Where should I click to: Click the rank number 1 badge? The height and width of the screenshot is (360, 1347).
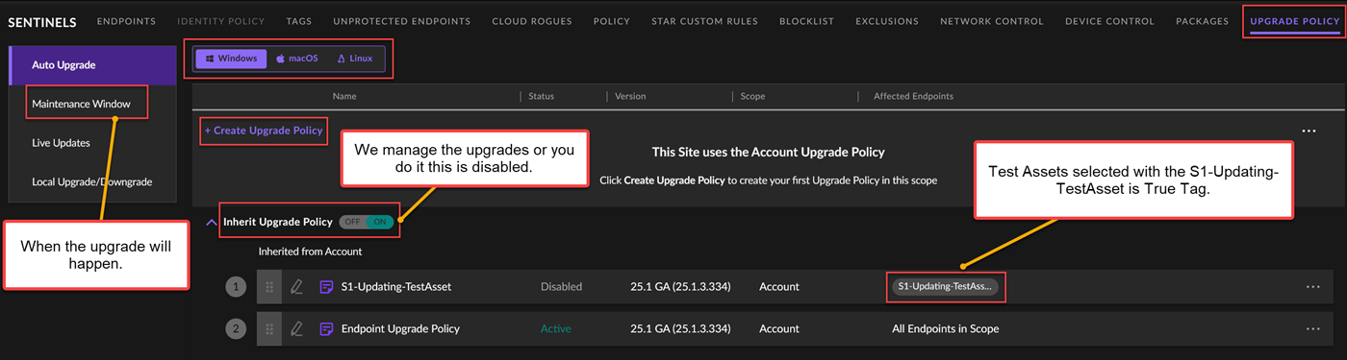[x=236, y=286]
